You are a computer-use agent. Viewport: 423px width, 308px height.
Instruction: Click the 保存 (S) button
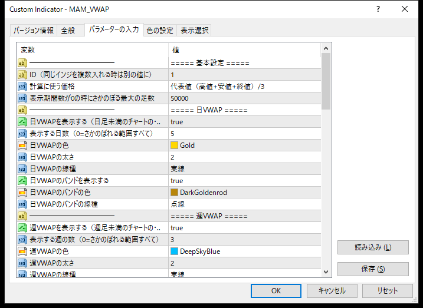click(373, 269)
